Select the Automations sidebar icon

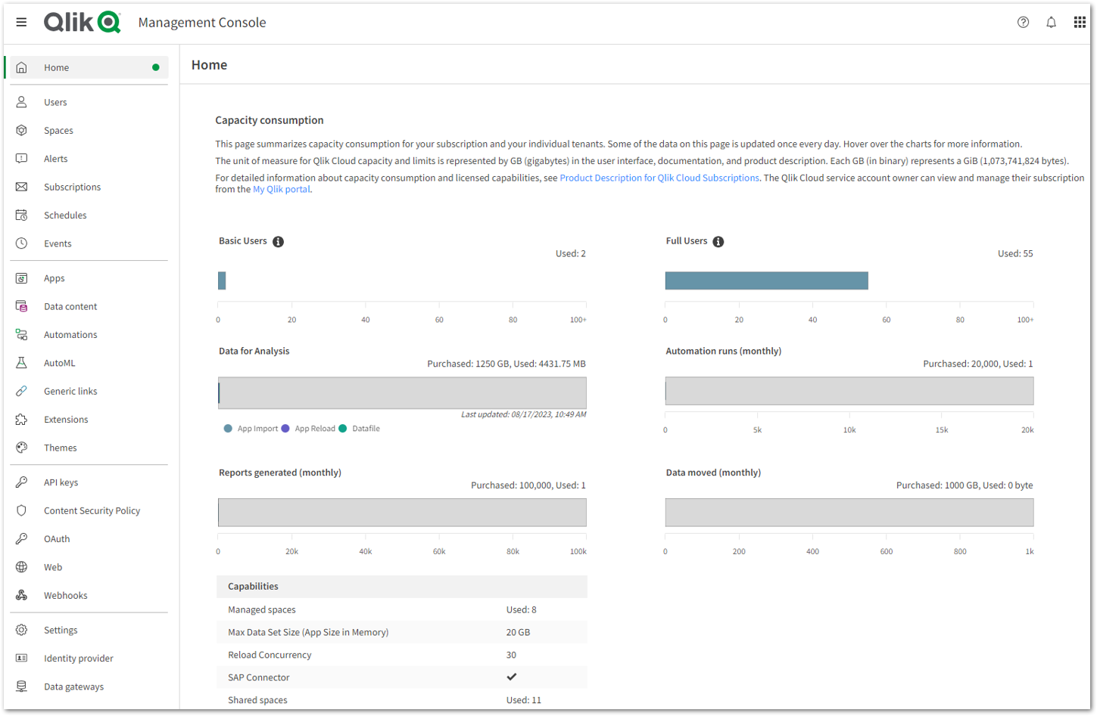23,334
